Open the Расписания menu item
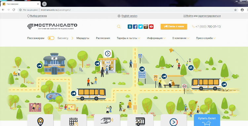The image size is (248, 126). pos(103,38)
